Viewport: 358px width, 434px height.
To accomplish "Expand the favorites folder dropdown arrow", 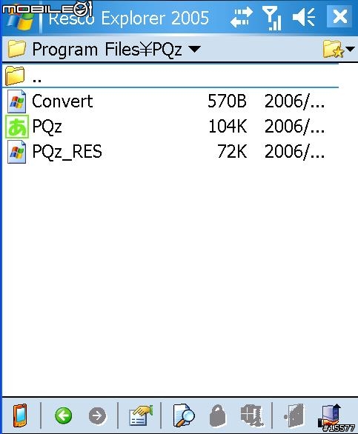I will click(x=351, y=49).
